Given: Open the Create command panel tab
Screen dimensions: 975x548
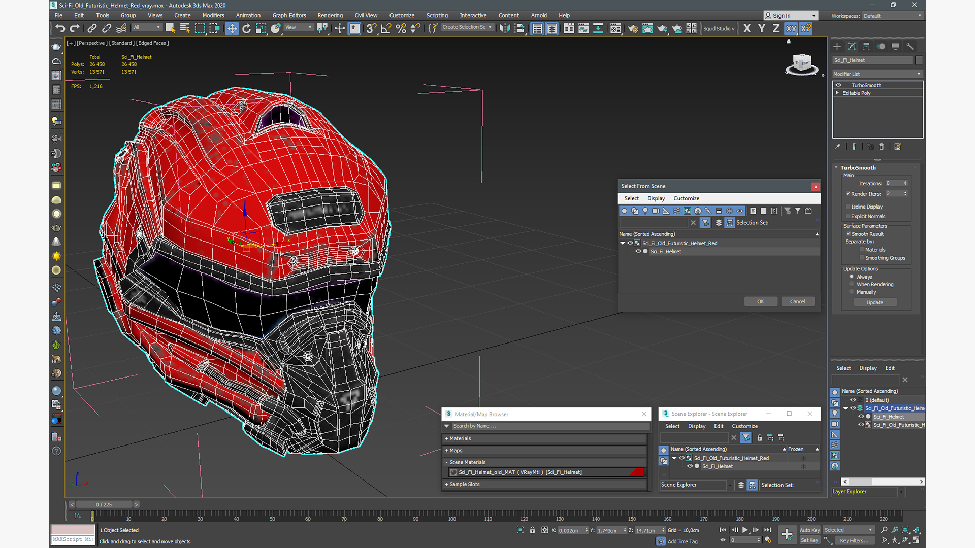Looking at the screenshot, I should (x=837, y=46).
